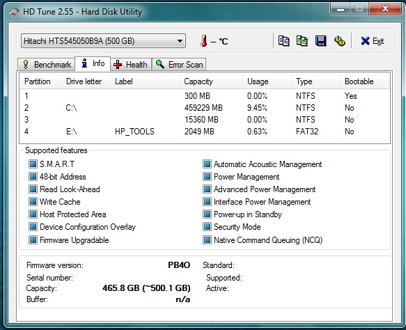Click the Label column header
This screenshot has width=406, height=330.
(145, 81)
